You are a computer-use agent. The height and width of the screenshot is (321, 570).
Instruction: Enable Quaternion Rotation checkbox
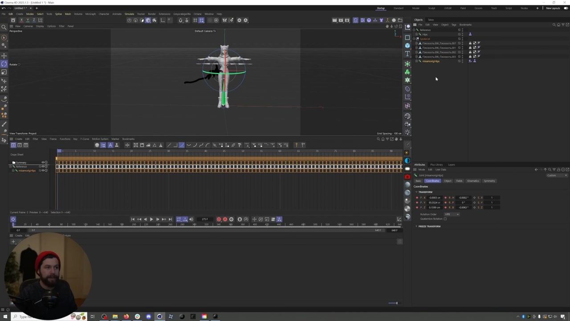[445, 219]
